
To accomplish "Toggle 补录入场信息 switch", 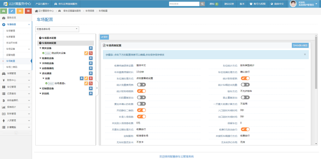I will (141, 117).
